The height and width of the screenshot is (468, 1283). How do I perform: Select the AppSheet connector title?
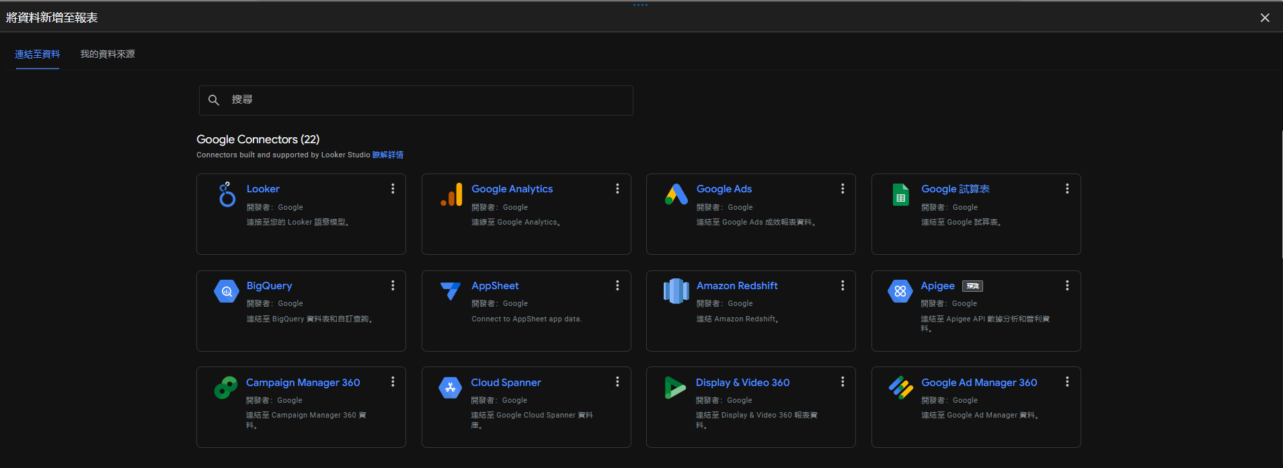495,286
